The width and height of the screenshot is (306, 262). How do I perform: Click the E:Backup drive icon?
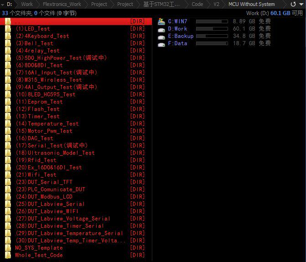pyautogui.click(x=161, y=37)
